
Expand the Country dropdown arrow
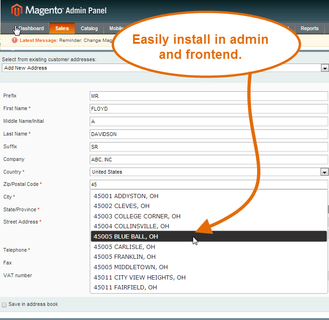pos(324,172)
